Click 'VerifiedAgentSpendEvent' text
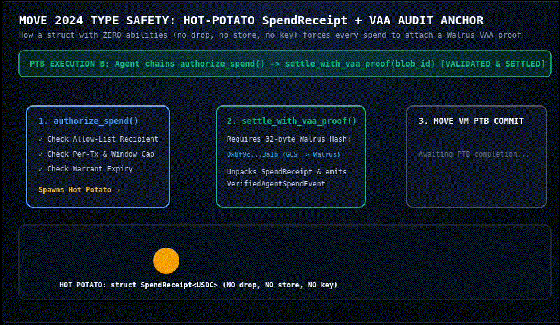This screenshot has width=560, height=325. tap(276, 184)
